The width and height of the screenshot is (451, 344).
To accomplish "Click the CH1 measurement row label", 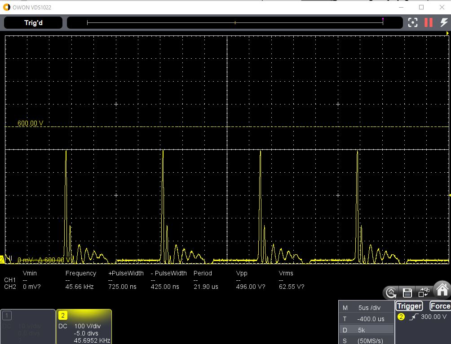I will click(x=10, y=280).
